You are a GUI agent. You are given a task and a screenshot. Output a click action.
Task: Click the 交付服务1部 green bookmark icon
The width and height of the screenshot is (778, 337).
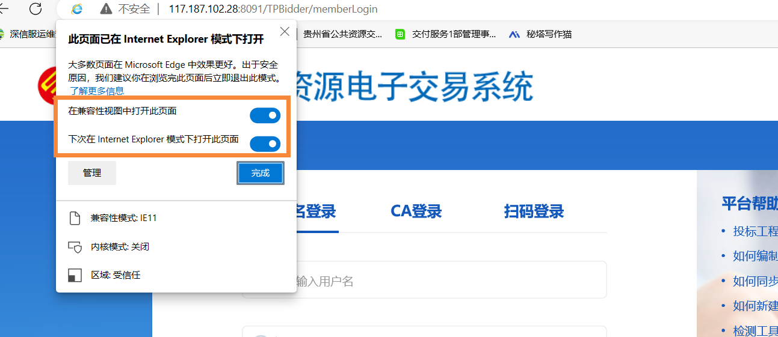(x=400, y=34)
